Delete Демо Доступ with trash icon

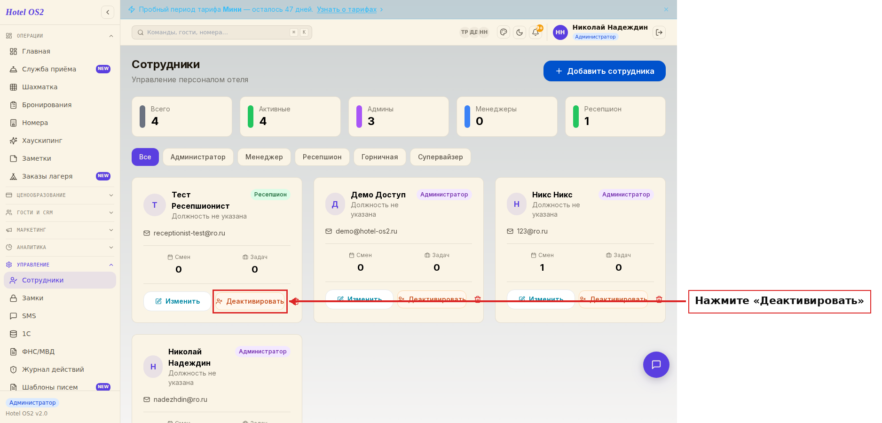coord(478,299)
